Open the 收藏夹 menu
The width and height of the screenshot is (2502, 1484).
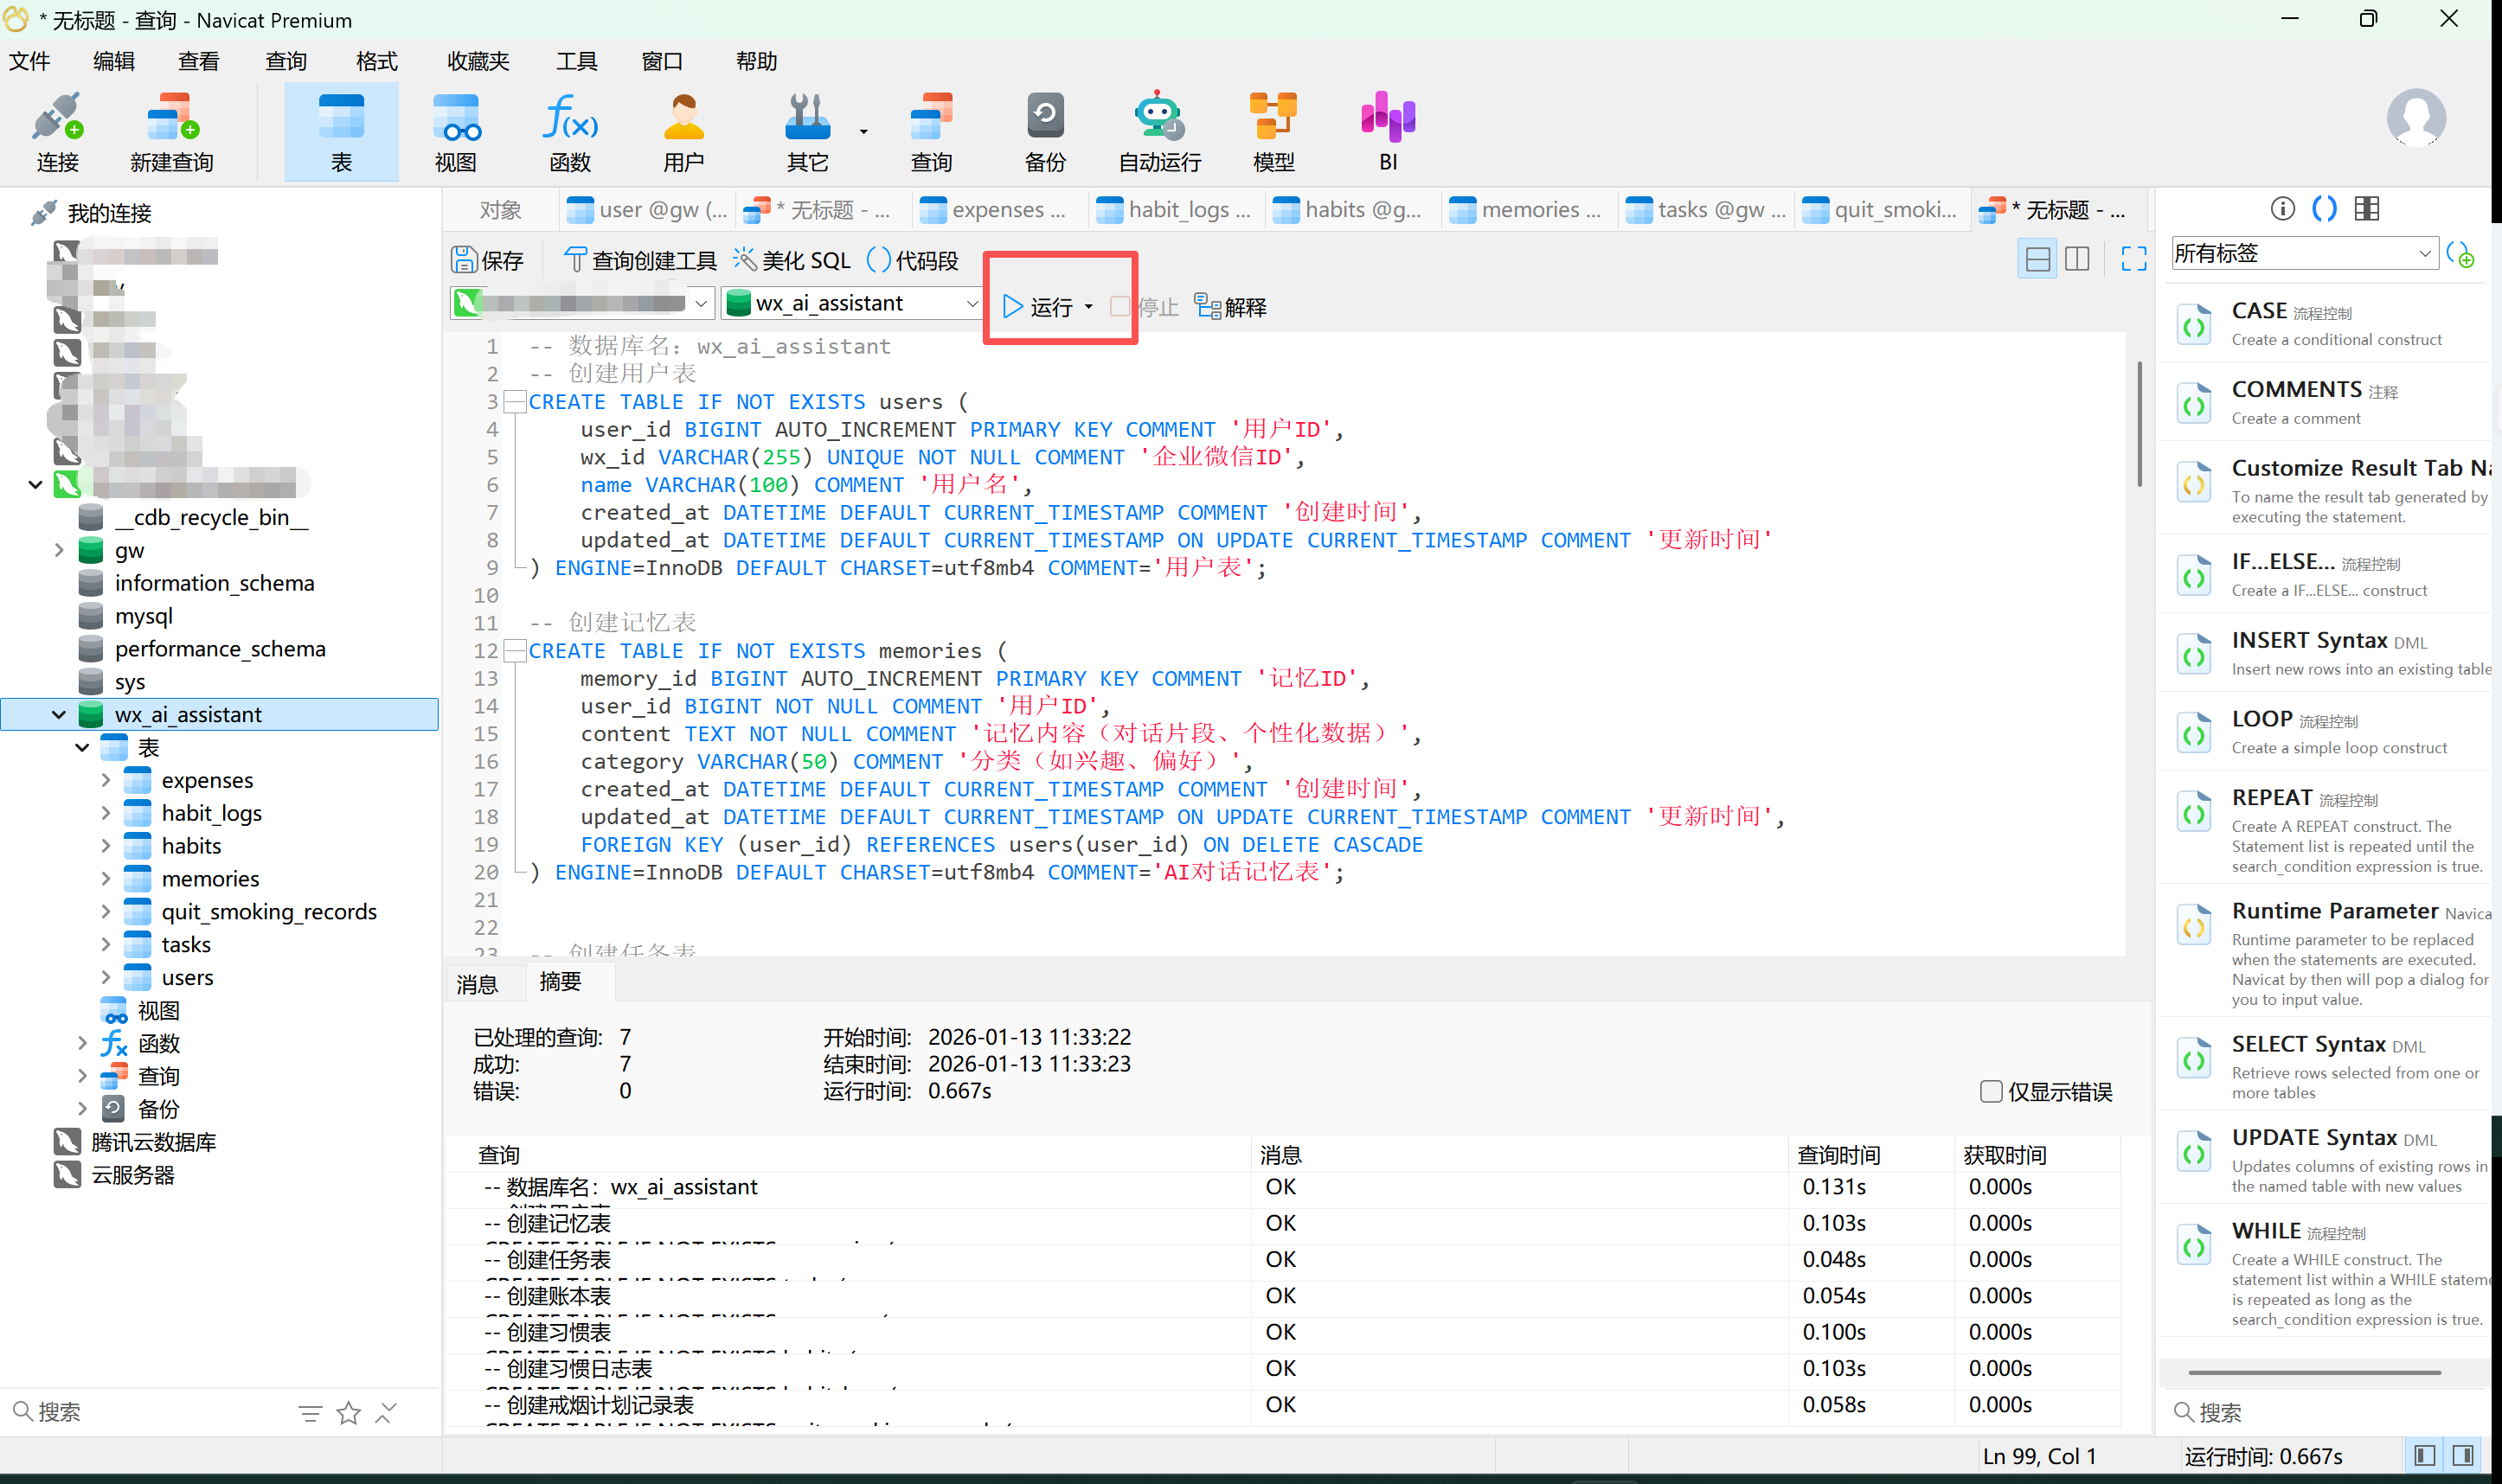point(478,61)
